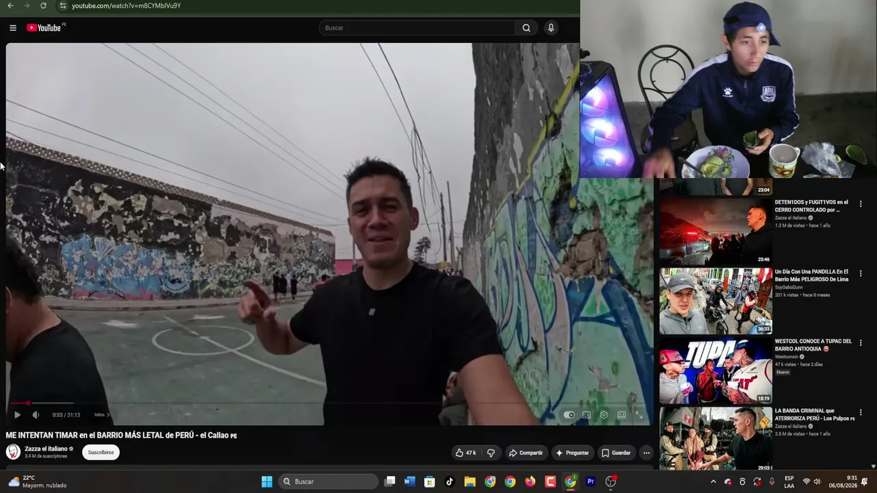Image resolution: width=877 pixels, height=493 pixels.
Task: Open Adobe Premiere Pro from the taskbar
Action: coord(591,481)
